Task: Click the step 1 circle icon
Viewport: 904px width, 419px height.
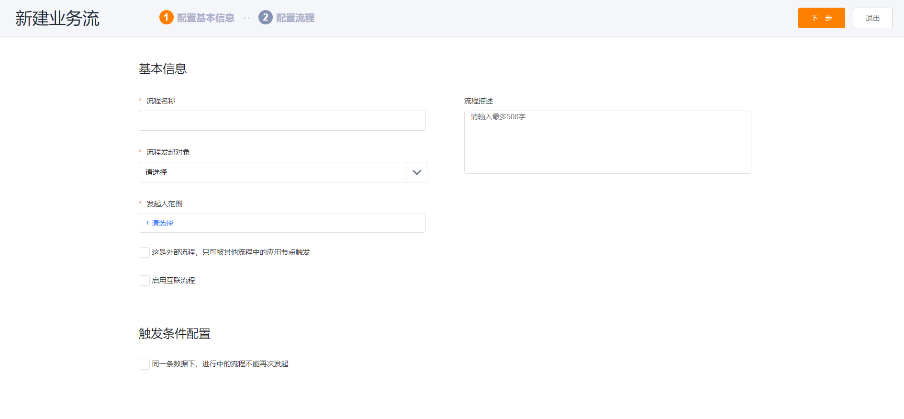Action: [x=166, y=18]
